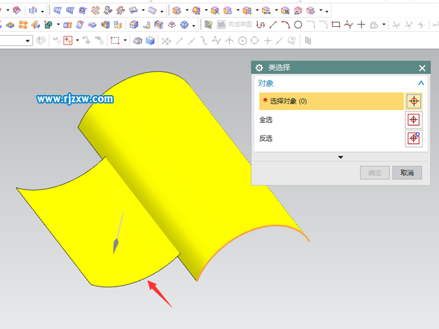Image resolution: width=439 pixels, height=329 pixels.
Task: Click the Profile curve sketch tool
Action: [x=260, y=25]
